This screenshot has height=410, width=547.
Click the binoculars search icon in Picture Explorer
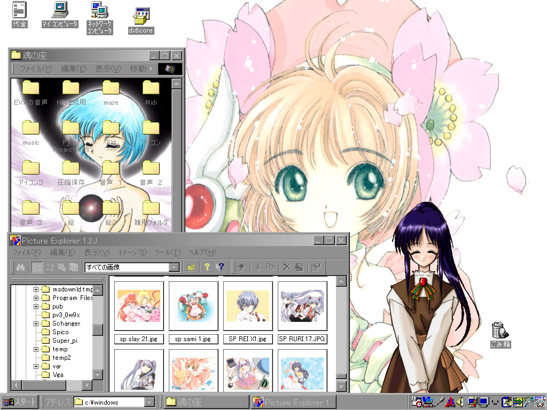tap(20, 267)
